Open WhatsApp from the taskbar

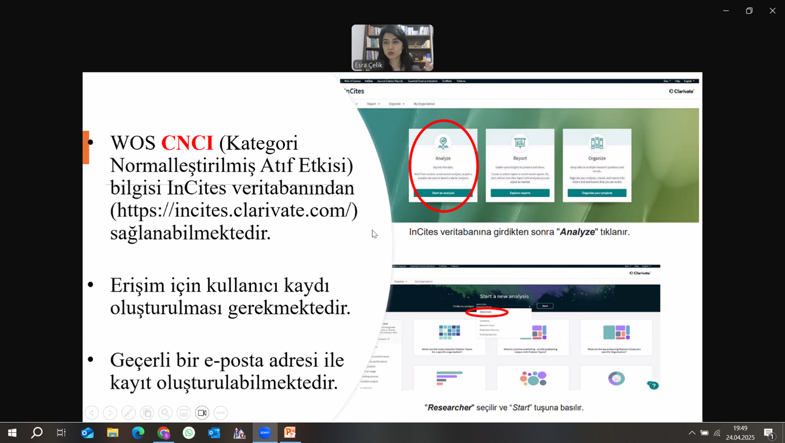189,432
